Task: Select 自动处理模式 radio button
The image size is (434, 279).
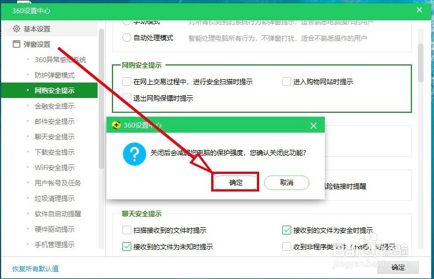Action: [126, 37]
